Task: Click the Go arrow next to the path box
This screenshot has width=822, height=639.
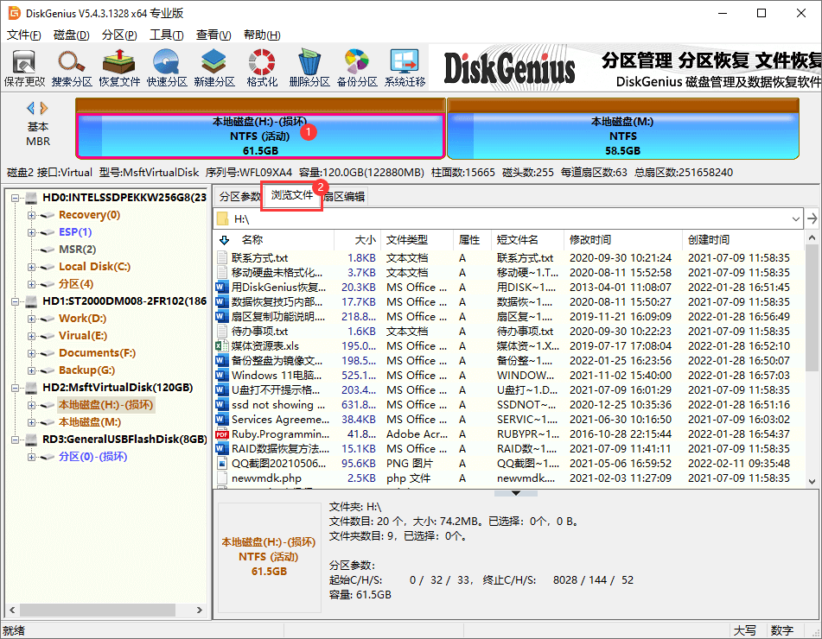Action: click(812, 218)
